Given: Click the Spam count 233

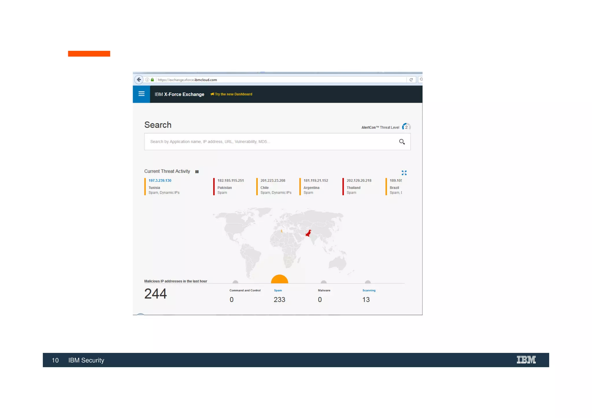Looking at the screenshot, I should click(x=279, y=300).
